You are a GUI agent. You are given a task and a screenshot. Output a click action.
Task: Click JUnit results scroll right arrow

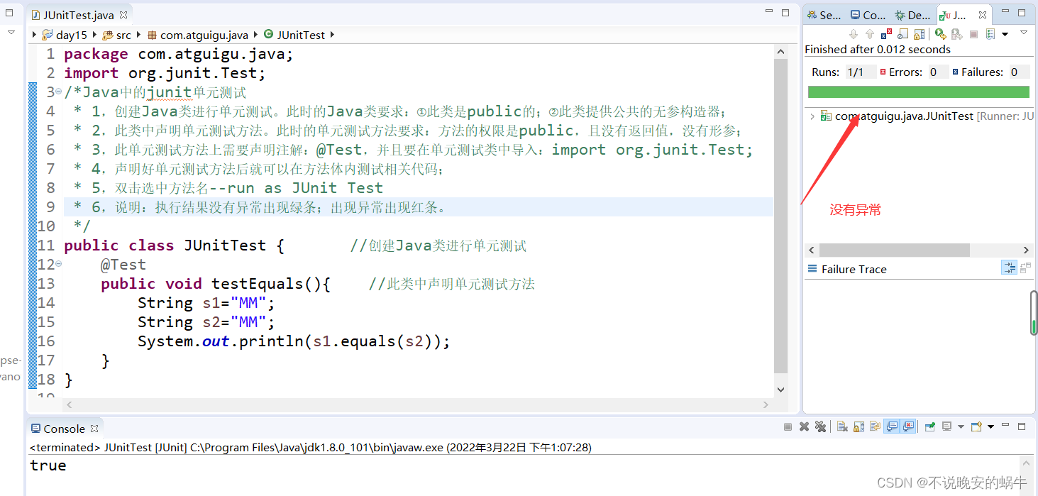(1026, 250)
